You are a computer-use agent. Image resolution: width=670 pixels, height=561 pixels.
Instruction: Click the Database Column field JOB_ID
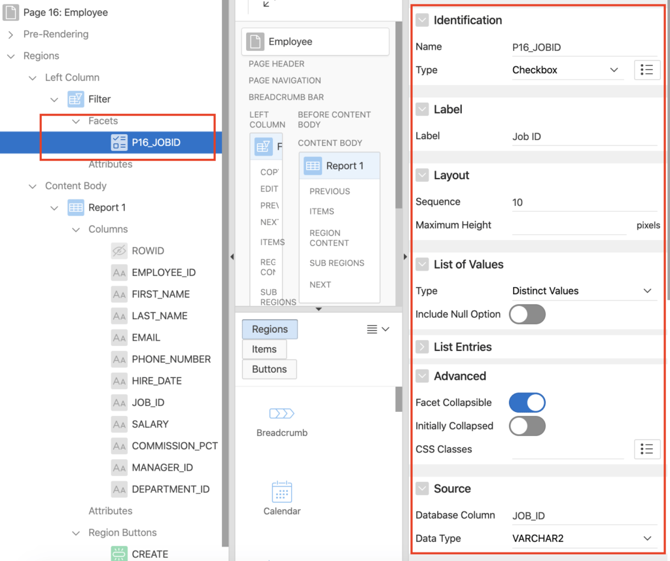[584, 516]
